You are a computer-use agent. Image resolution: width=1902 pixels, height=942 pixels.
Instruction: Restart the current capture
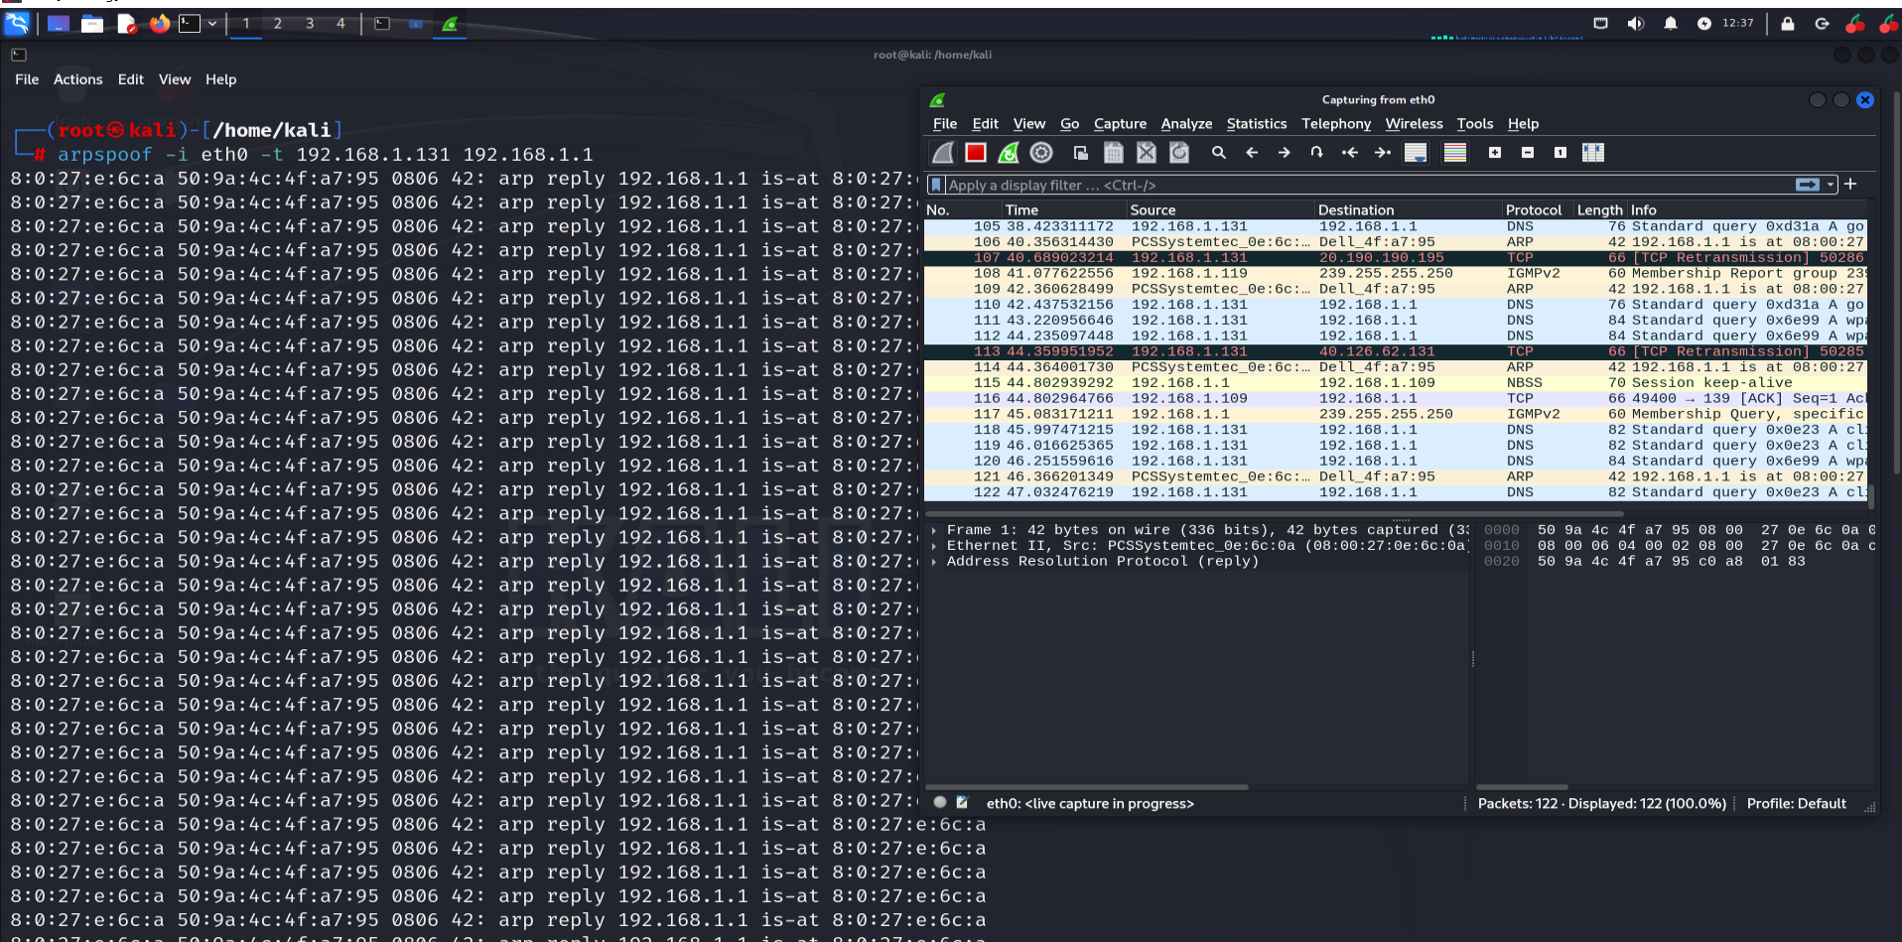pos(1009,153)
